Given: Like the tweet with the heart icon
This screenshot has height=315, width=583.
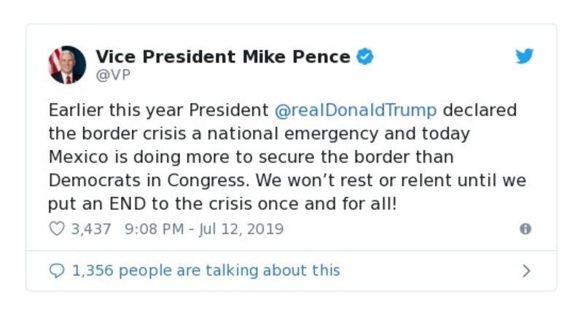Looking at the screenshot, I should 57,229.
